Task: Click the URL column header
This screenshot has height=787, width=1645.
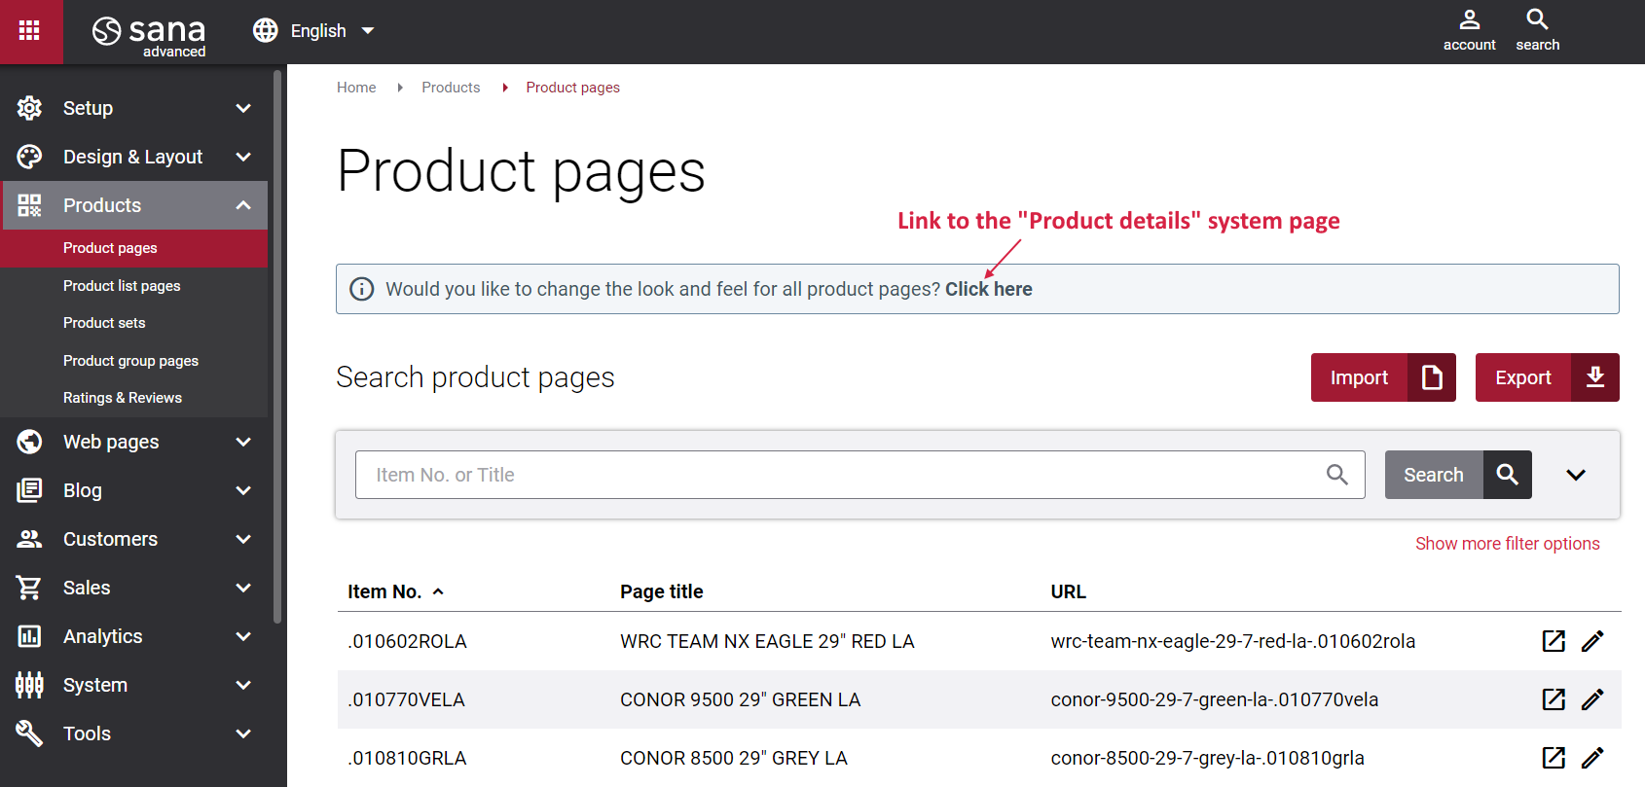Action: (x=1068, y=591)
